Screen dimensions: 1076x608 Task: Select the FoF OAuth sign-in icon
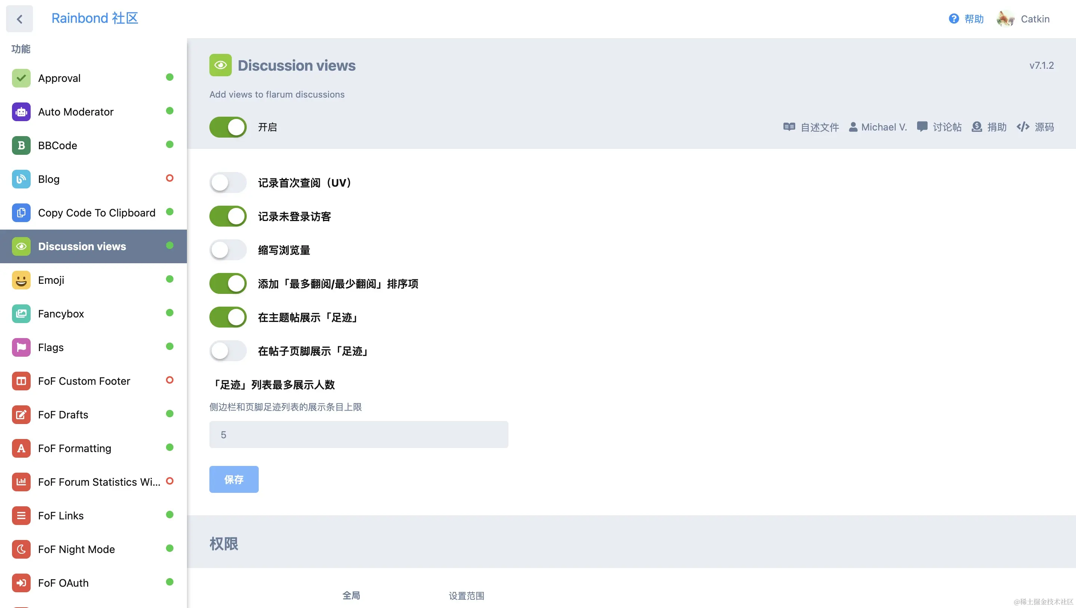21,583
